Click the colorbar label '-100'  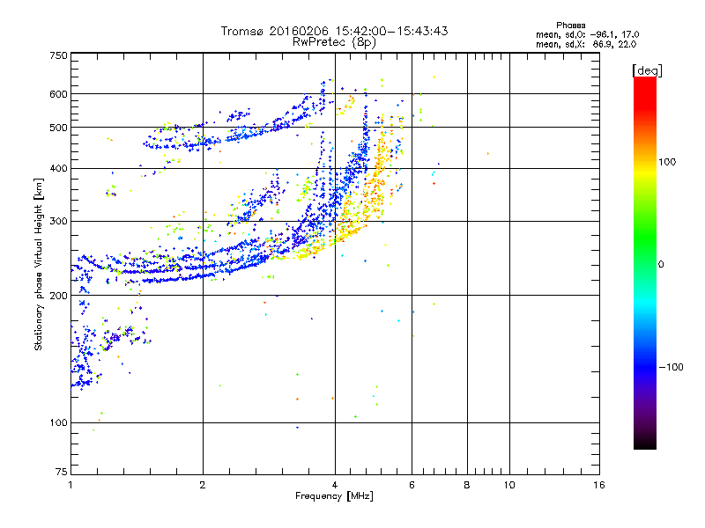672,367
